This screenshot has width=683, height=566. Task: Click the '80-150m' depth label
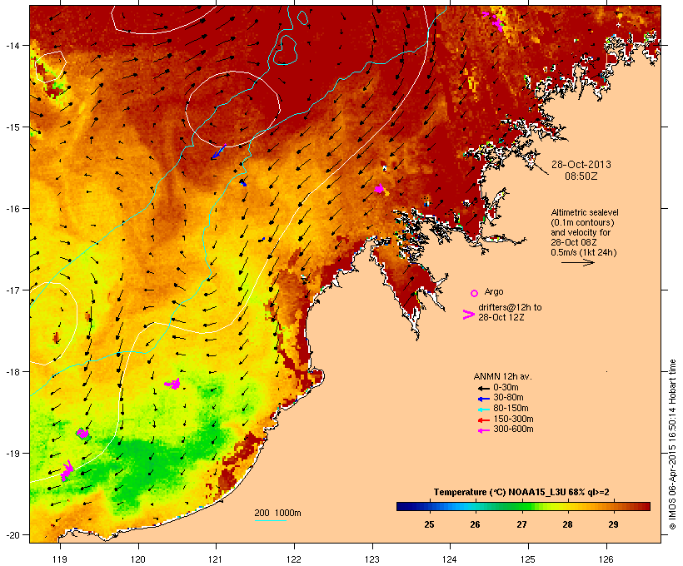click(x=511, y=409)
